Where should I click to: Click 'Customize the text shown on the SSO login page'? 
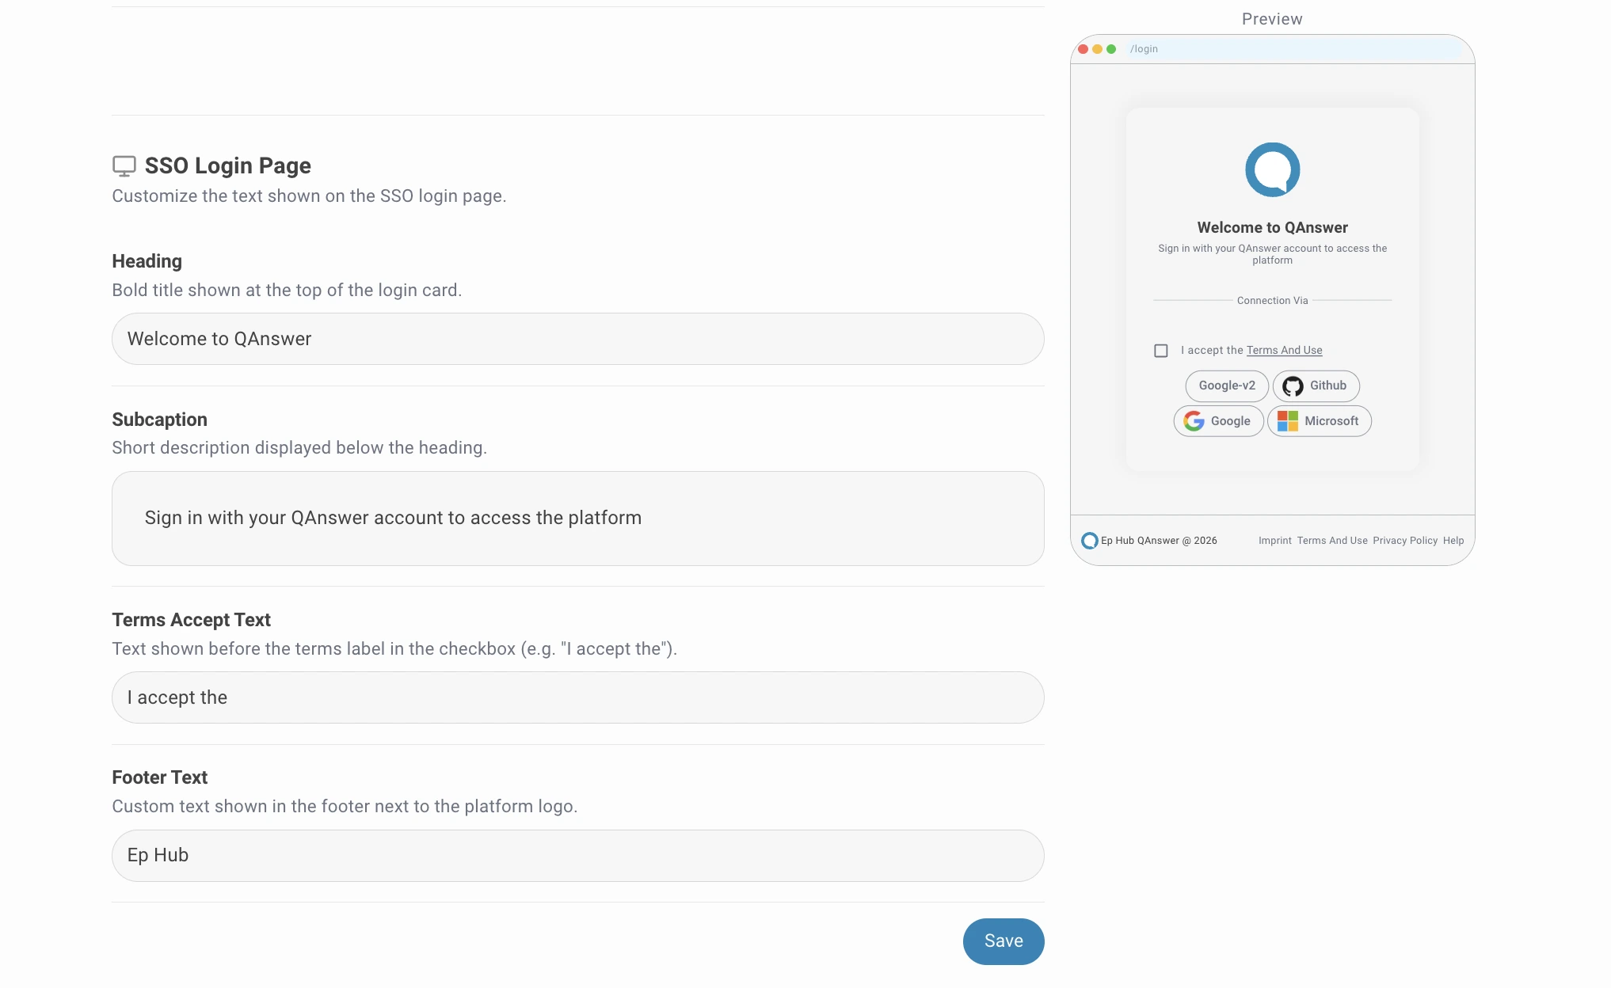tap(309, 196)
